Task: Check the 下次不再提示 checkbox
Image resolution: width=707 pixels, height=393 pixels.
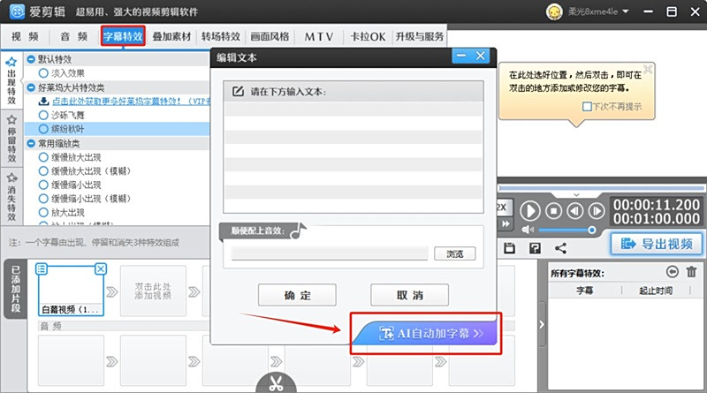Action: (x=587, y=107)
